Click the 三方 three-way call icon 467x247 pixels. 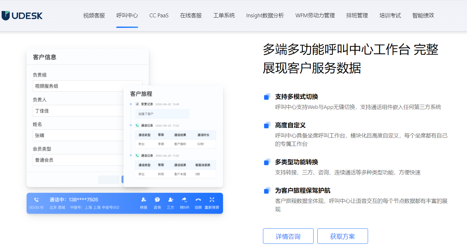click(x=170, y=200)
